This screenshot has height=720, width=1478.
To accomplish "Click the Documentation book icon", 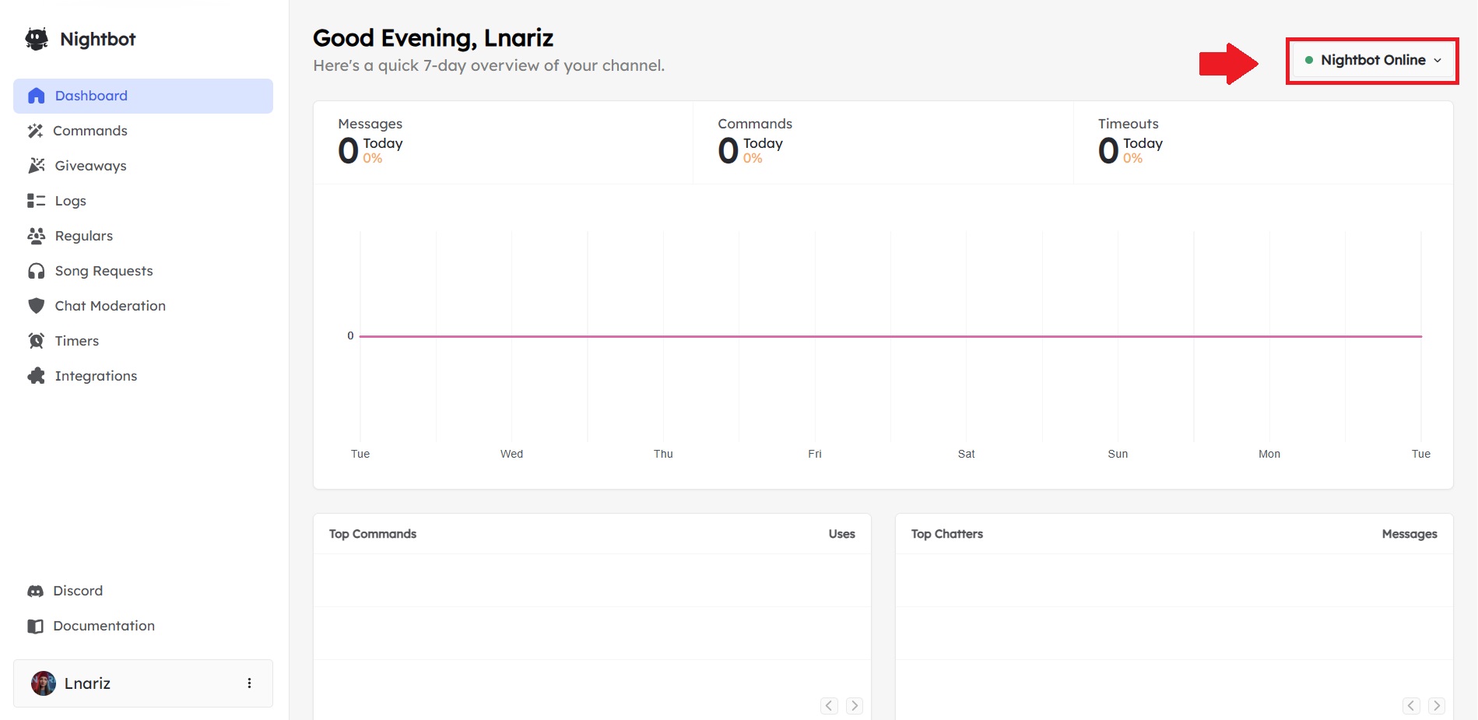I will click(35, 626).
